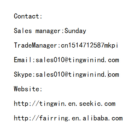Click the 'Website:' label text
The image size is (137, 128).
point(28,89)
